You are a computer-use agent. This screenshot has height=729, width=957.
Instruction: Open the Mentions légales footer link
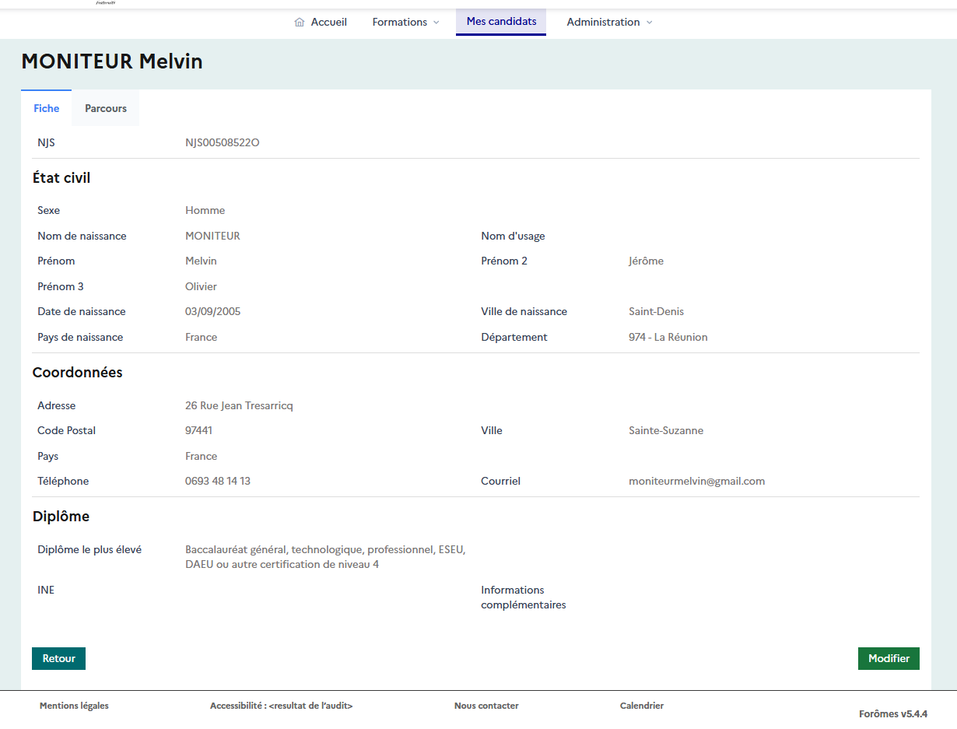74,706
